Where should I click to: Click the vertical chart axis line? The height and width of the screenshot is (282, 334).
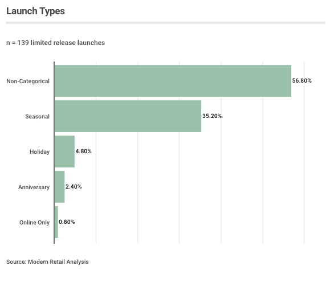pyautogui.click(x=54, y=153)
